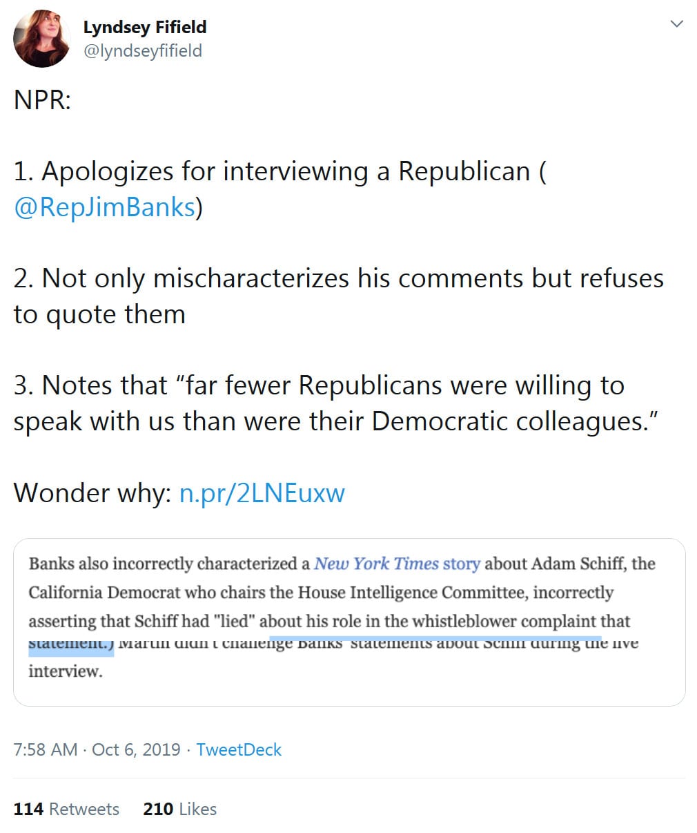
Task: Click the @lyndseyfifield handle
Action: 142,51
